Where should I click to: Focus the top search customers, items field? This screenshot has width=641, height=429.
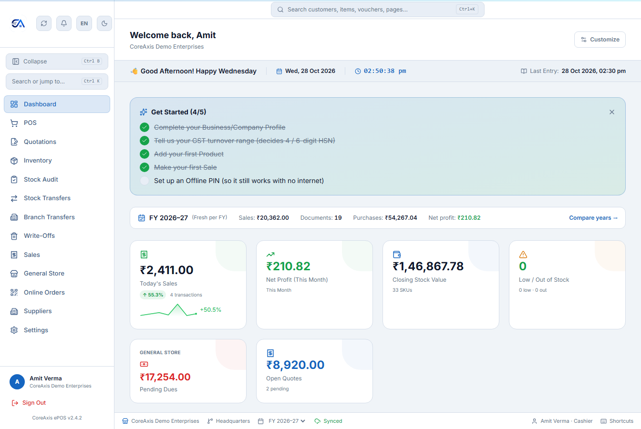377,10
